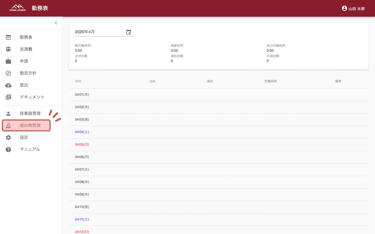375x234 pixels.
Task: Click the Future Antiques logo
Action: tap(18, 8)
